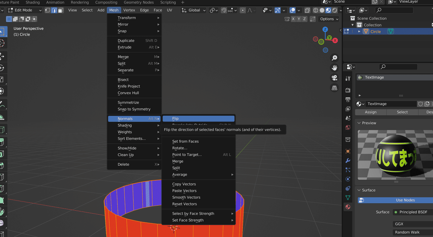Collapse the Collection tree item

point(353,25)
